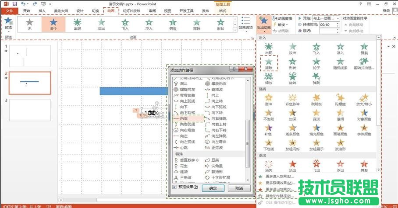
Task: Select the 波浪形 wave emphasis effect
Action: (340, 145)
